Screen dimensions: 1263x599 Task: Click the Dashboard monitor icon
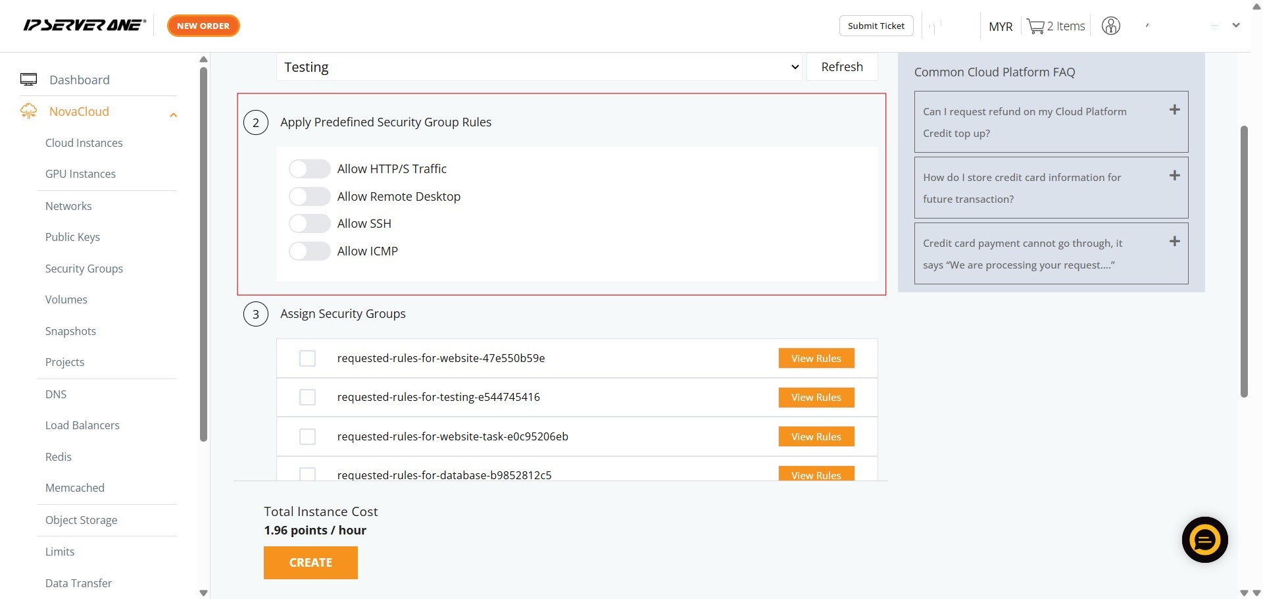pos(28,80)
